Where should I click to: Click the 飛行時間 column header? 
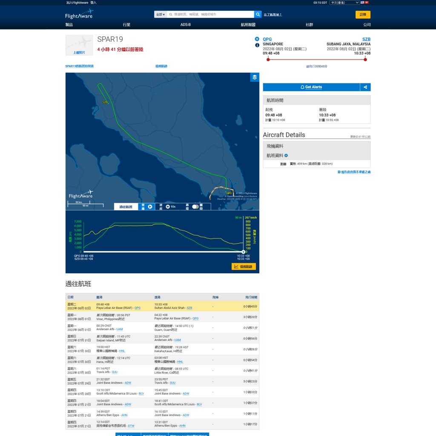[251, 297]
